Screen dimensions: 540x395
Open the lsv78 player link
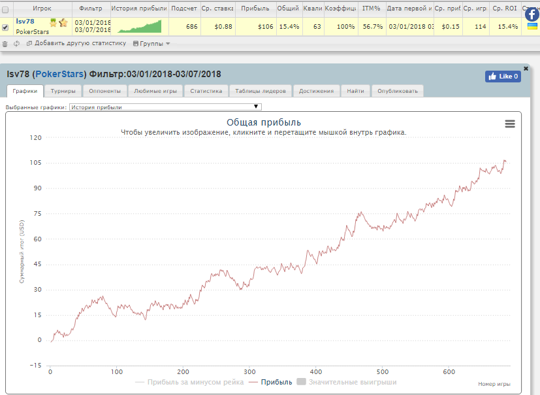(25, 22)
